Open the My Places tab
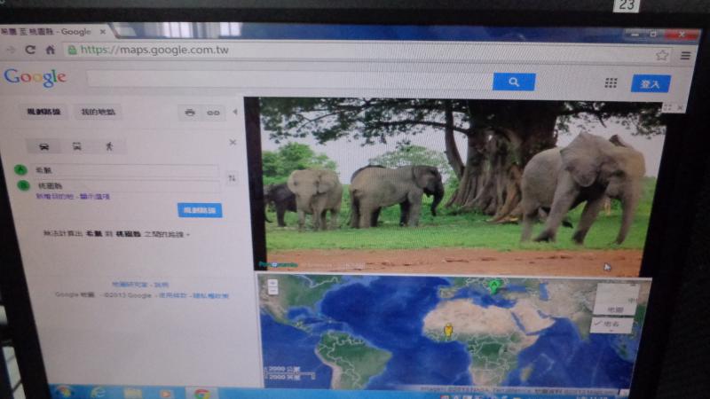The height and width of the screenshot is (399, 710). click(98, 113)
